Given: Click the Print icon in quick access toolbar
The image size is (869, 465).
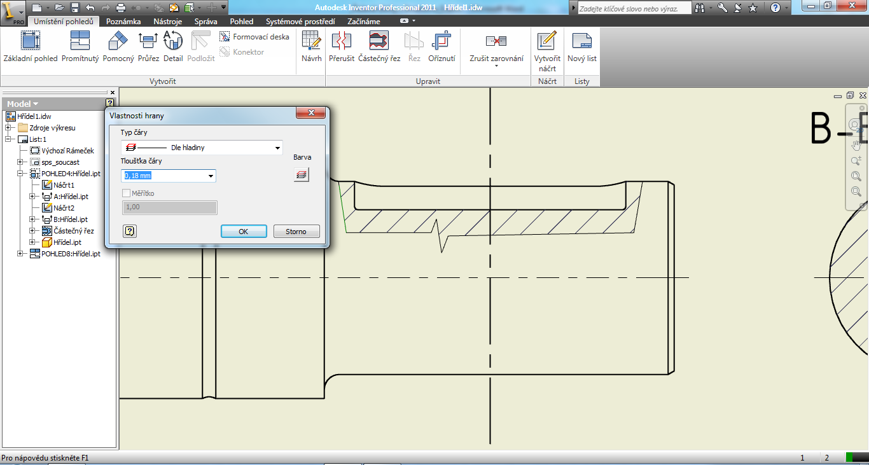Looking at the screenshot, I should click(x=121, y=8).
